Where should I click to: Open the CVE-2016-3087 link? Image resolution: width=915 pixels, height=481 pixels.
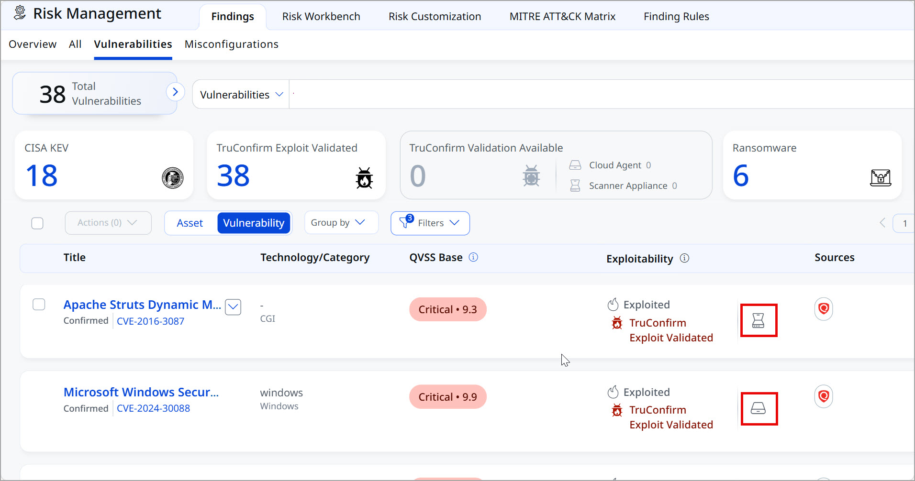pos(151,321)
